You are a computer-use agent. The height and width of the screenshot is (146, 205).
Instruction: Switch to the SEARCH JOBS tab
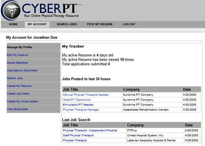[67, 24]
